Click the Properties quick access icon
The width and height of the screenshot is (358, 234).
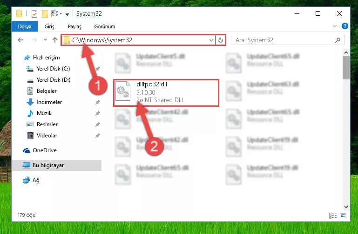(x=34, y=14)
